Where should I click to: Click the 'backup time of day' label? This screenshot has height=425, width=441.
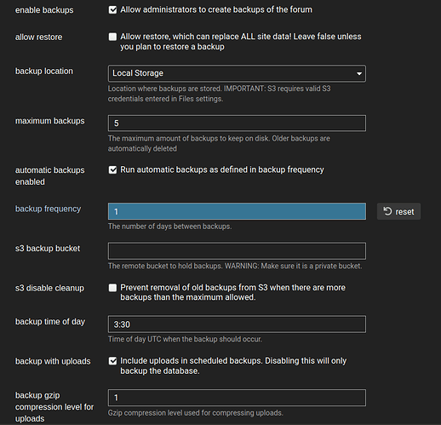pos(50,322)
